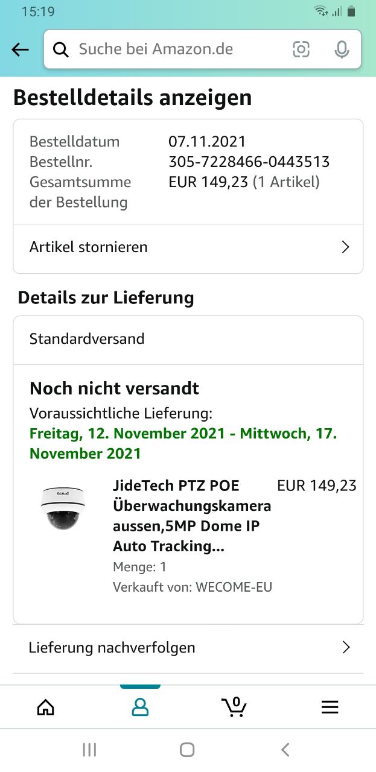Select Artikel stornieren option

pos(89,247)
